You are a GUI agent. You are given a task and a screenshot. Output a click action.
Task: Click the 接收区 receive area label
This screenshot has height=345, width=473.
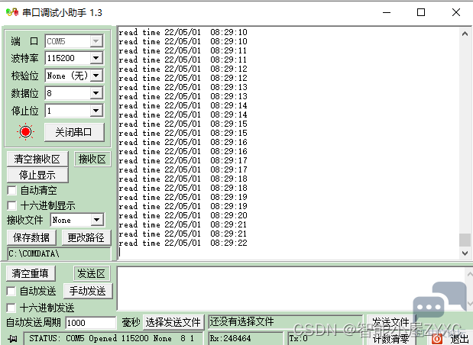point(92,159)
